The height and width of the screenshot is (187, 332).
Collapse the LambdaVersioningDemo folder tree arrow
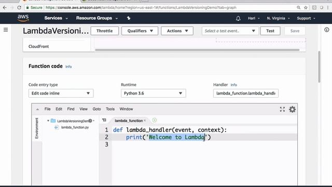click(48, 121)
